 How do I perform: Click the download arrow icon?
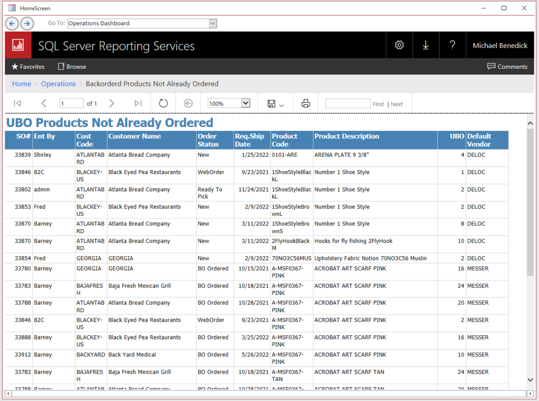[x=426, y=45]
